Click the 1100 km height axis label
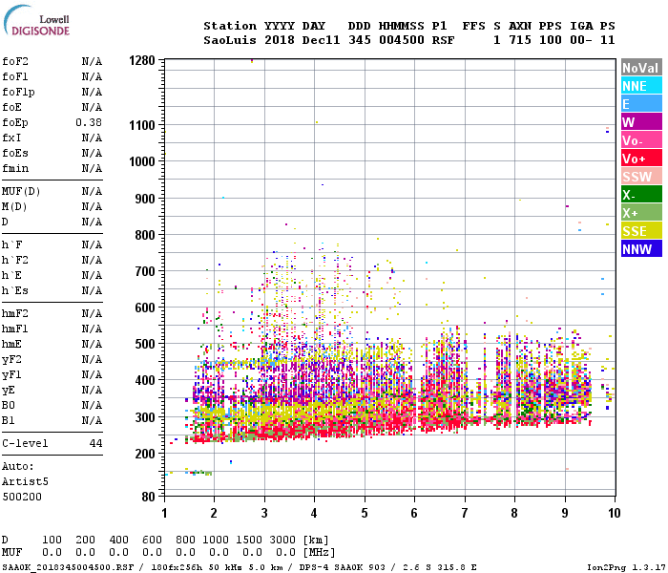The width and height of the screenshot is (668, 573). [142, 125]
